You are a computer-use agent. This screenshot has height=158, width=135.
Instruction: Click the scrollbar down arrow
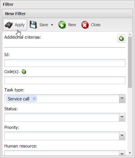[130, 153]
